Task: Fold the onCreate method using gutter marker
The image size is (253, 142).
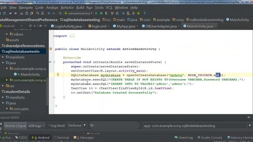Action: click(x=54, y=62)
